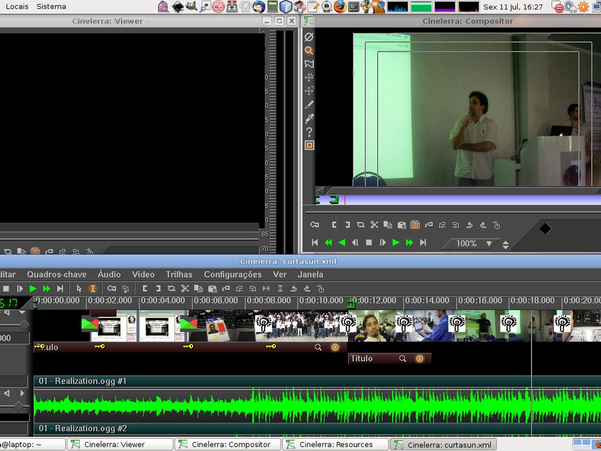
Task: Toggle the Título effect on/off button
Action: [419, 358]
